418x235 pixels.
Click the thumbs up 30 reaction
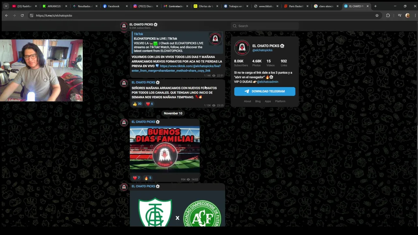point(137,104)
